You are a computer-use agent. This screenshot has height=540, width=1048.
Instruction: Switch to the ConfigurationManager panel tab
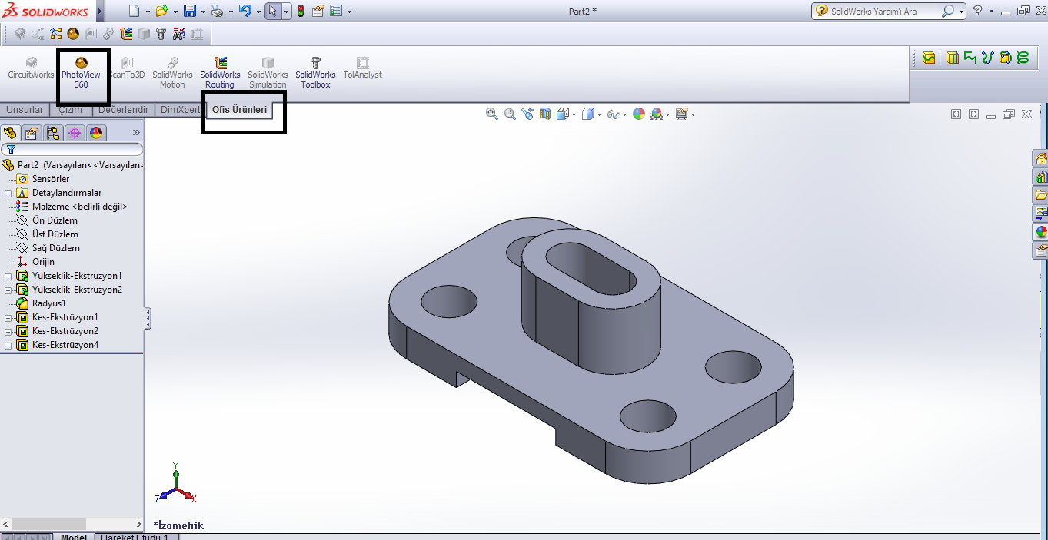point(52,132)
